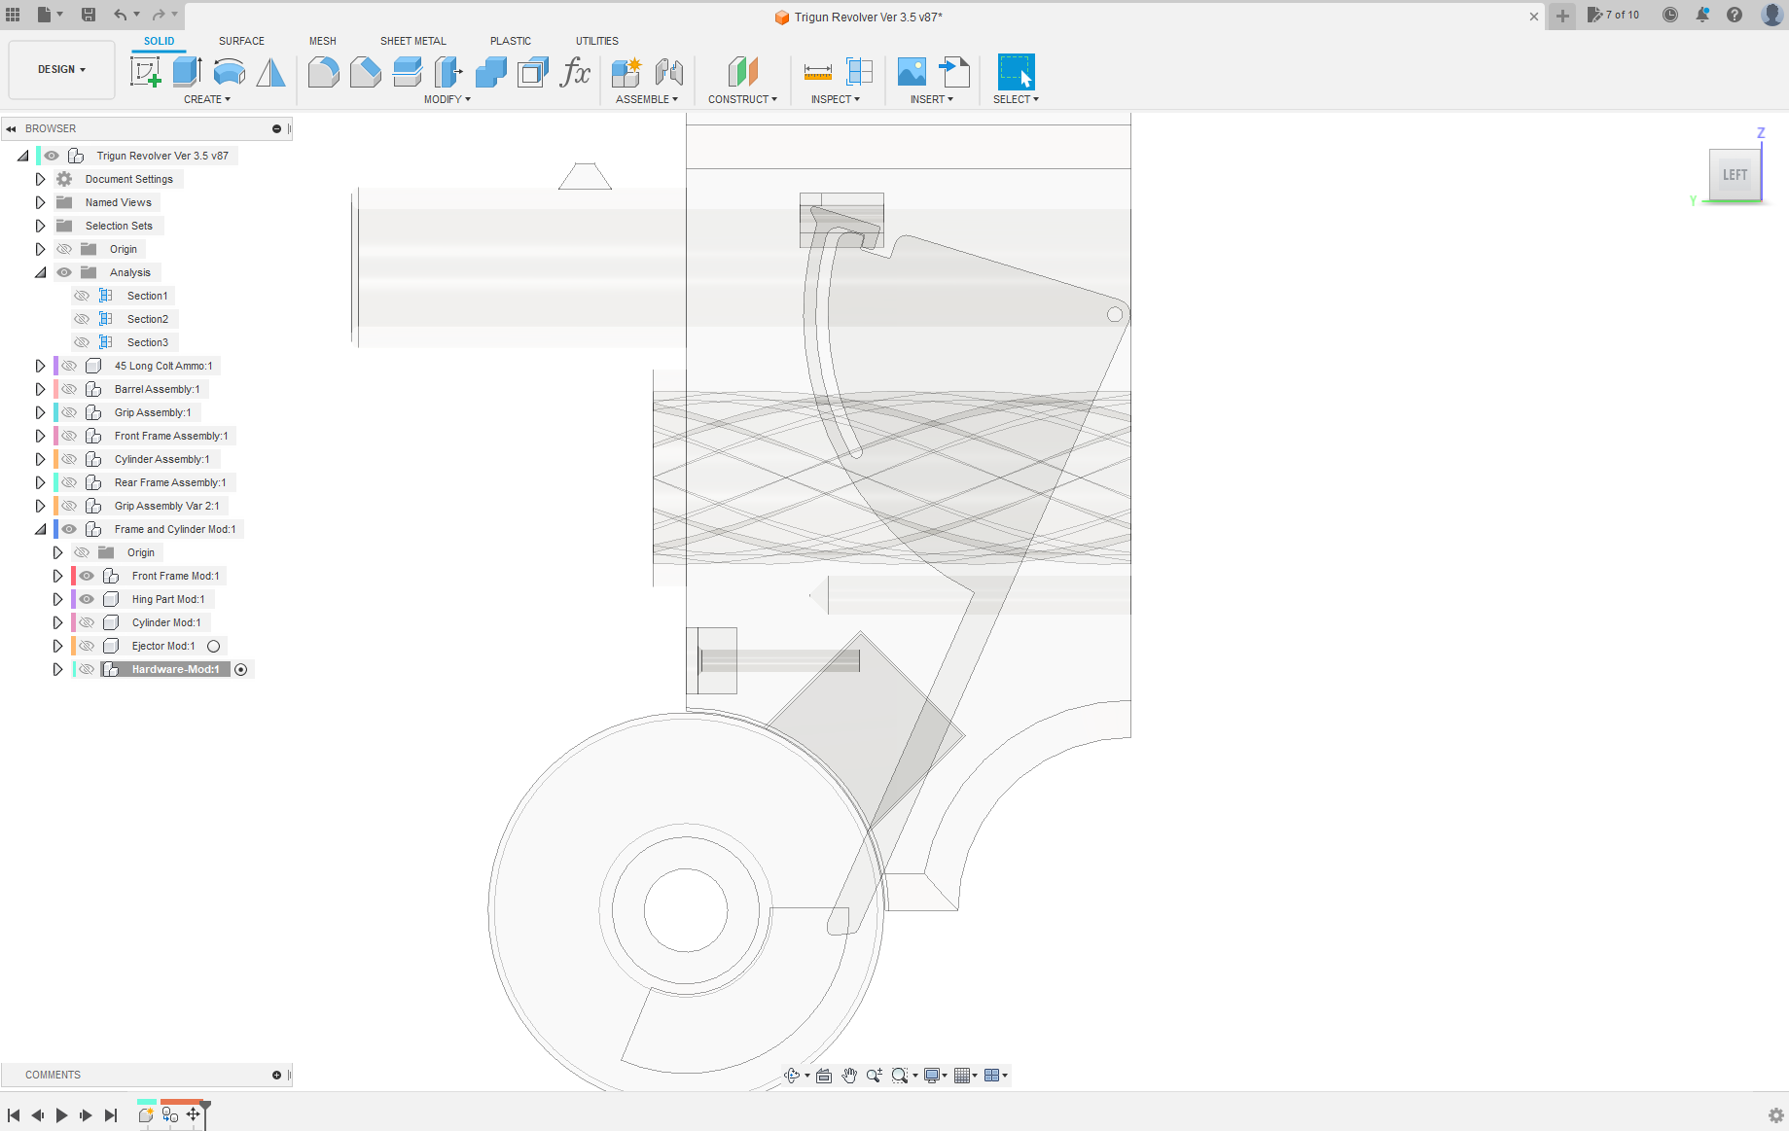Show the Cylinder Assembly:1 component
This screenshot has width=1789, height=1131.
pos(69,459)
